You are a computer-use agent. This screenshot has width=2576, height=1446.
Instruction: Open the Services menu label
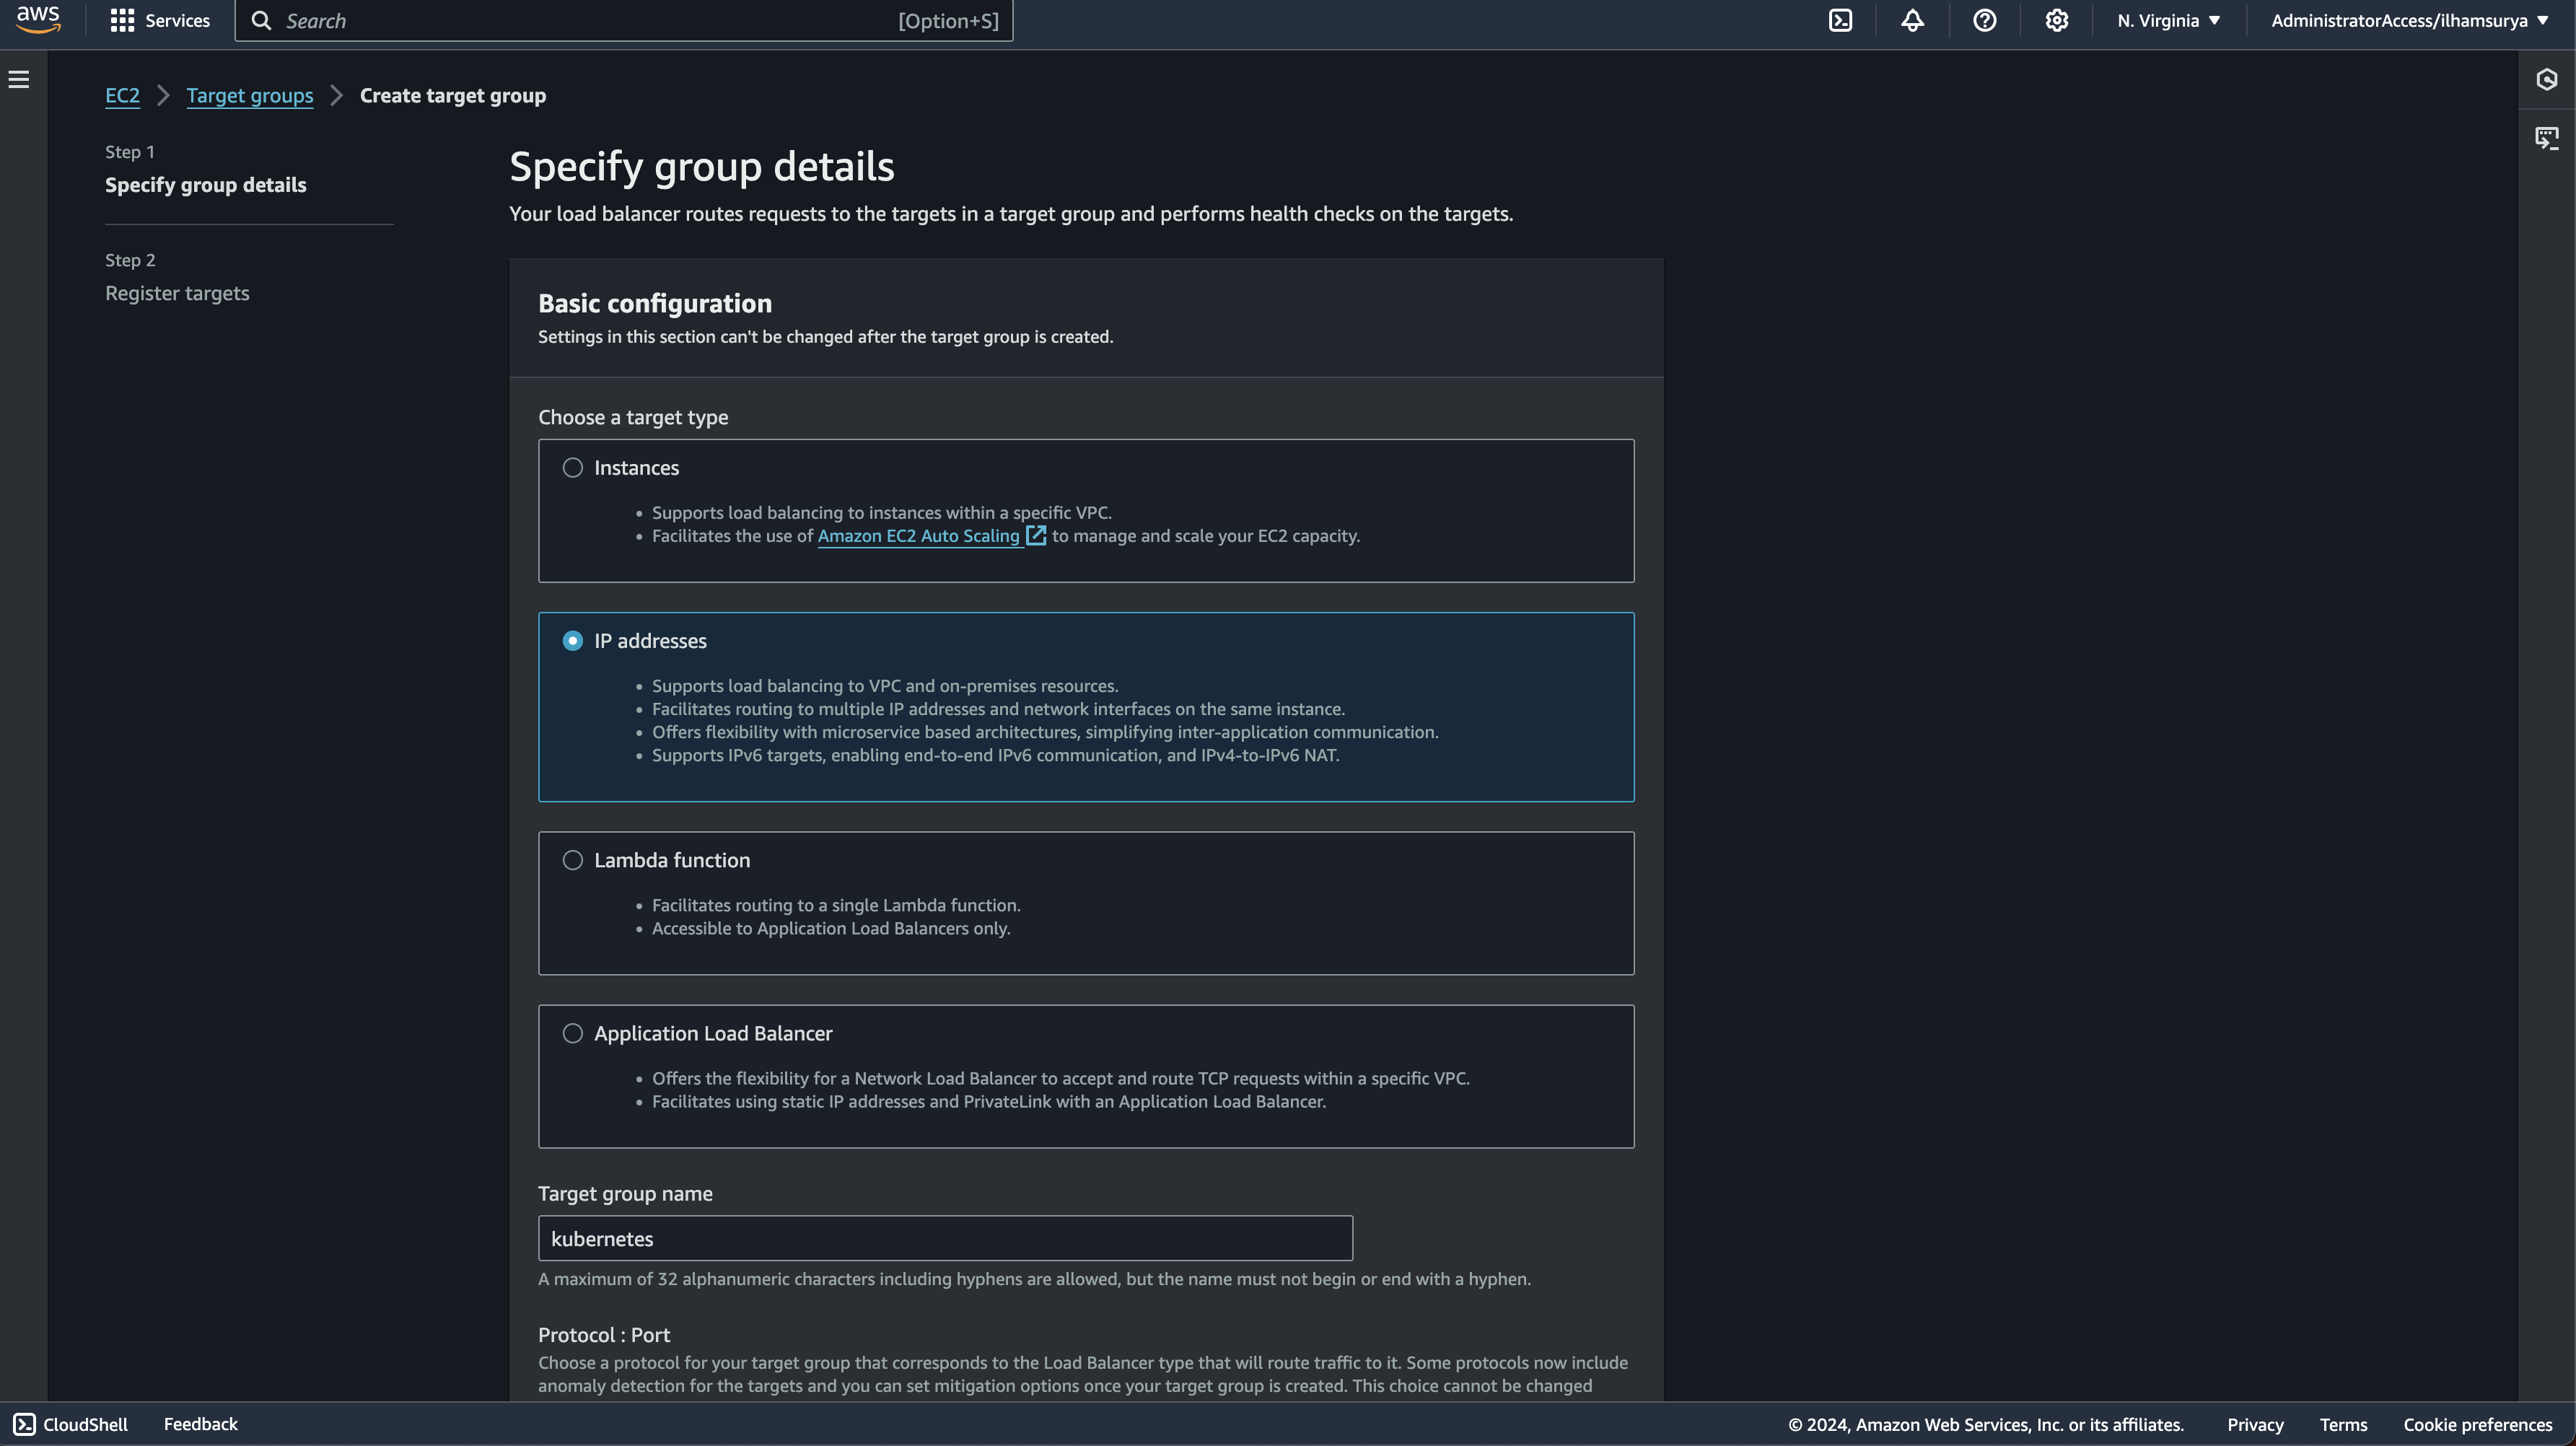[x=177, y=21]
